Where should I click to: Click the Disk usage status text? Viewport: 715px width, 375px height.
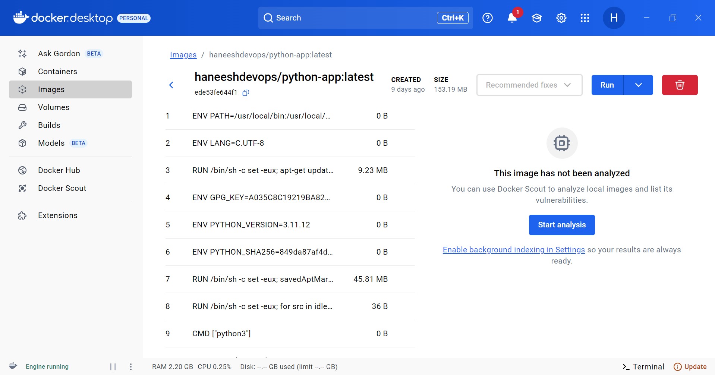(x=289, y=367)
